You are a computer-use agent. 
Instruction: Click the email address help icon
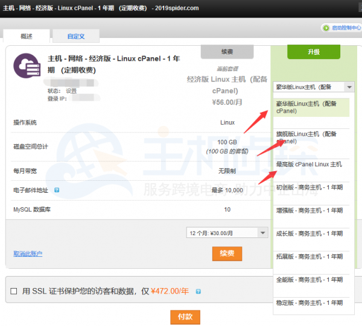click(x=56, y=190)
